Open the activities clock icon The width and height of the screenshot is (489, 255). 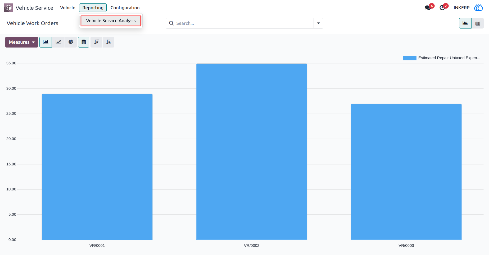442,8
